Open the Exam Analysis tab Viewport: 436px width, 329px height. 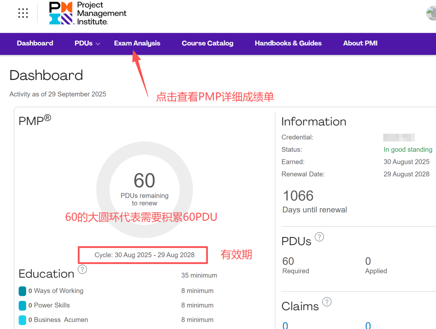point(137,43)
